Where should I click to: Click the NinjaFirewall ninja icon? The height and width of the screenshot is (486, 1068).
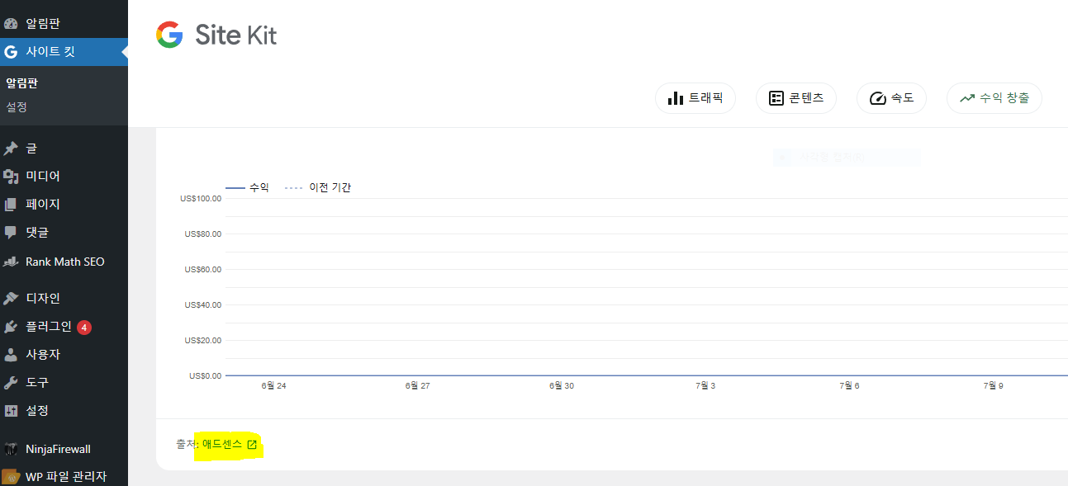pos(11,450)
